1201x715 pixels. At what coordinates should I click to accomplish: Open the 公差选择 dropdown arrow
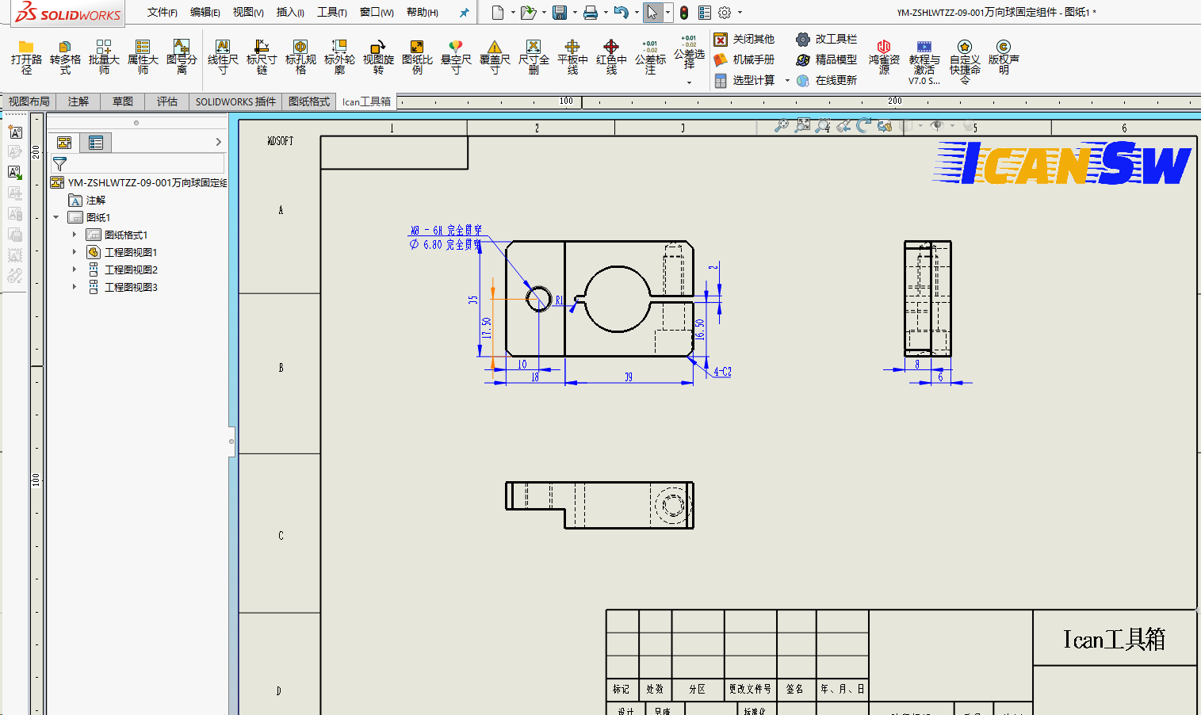(x=689, y=82)
